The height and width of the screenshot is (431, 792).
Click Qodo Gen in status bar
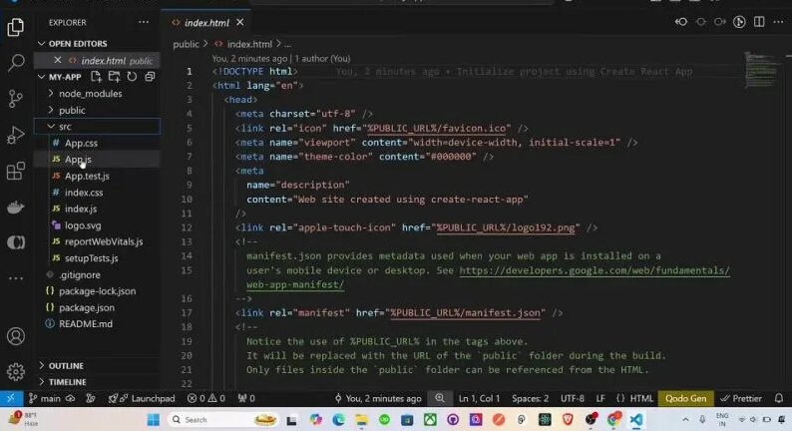685,398
